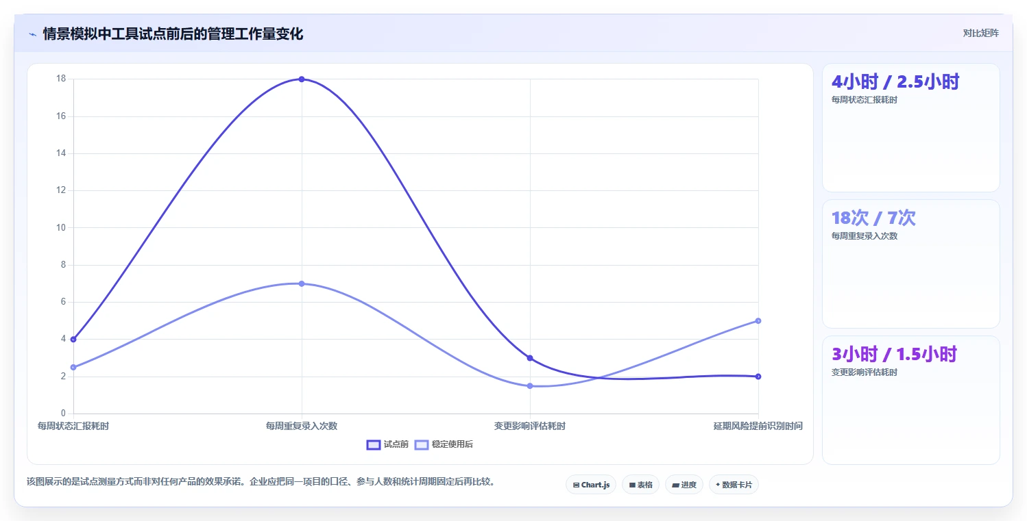
Task: Click 稳定使用后 point above 变更影响评估耗时
Action: (x=530, y=386)
